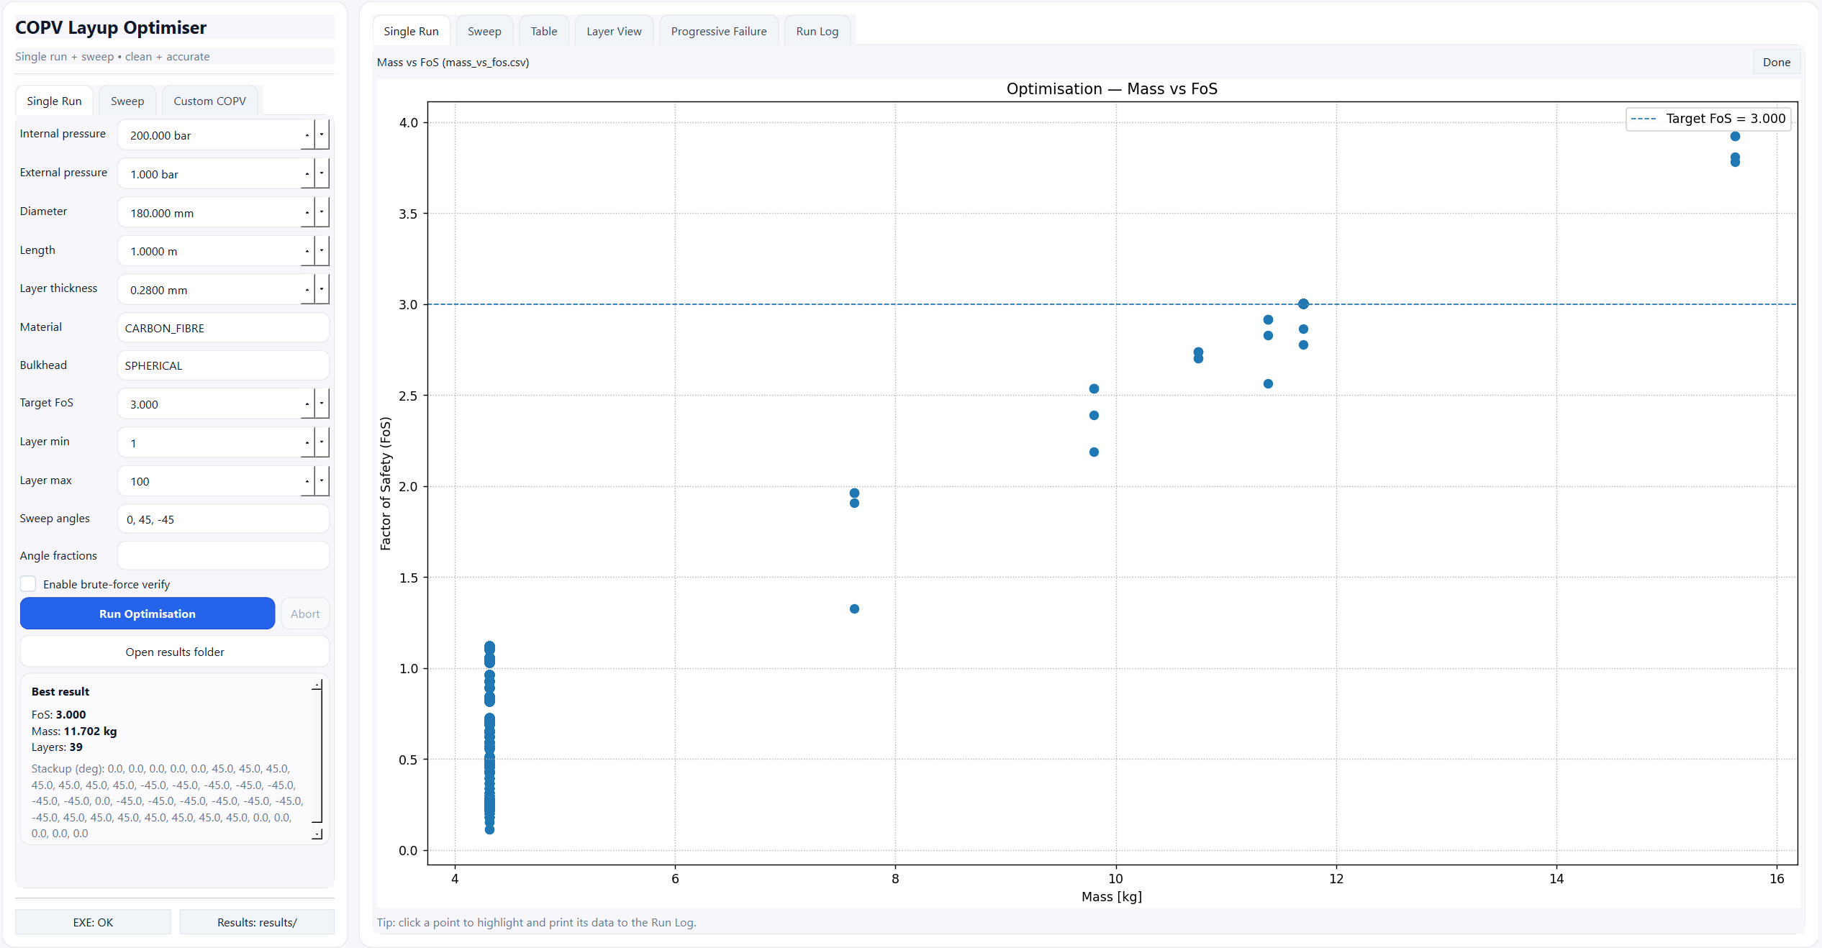Screen dimensions: 1822x948
Task: Enable brute-force verify checkbox
Action: [x=28, y=584]
